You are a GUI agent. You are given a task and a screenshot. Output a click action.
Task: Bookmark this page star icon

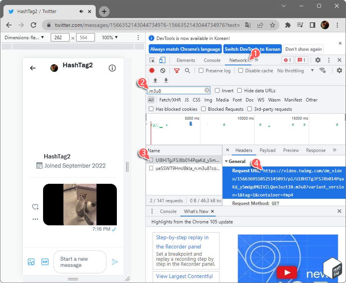click(x=273, y=25)
